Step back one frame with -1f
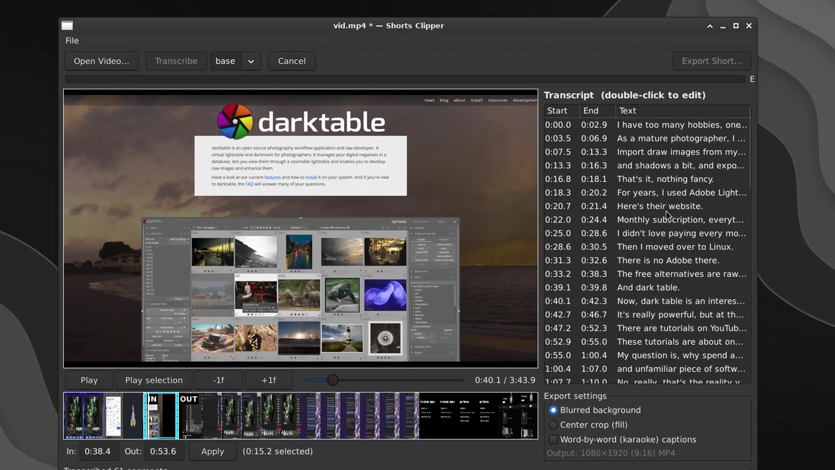Viewport: 835px width, 470px height. (x=218, y=380)
